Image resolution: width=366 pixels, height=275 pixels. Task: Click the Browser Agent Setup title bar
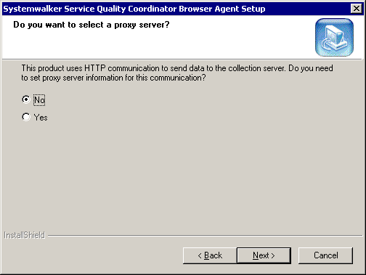[x=176, y=9]
